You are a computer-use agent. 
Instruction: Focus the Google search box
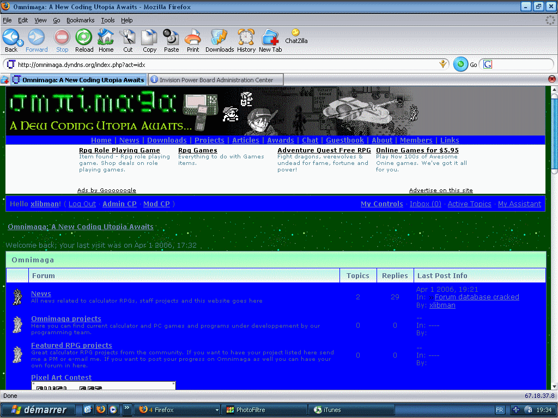(x=521, y=64)
